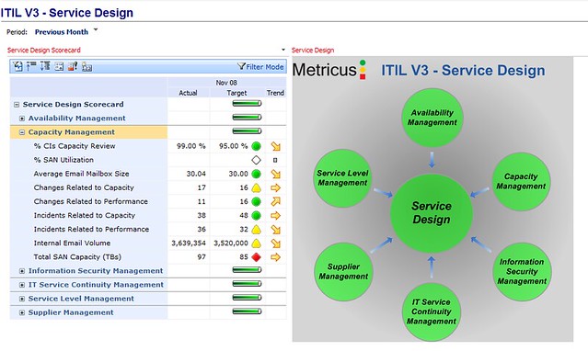
Task: Click Incidents Related to Capacity row
Action: coord(148,215)
